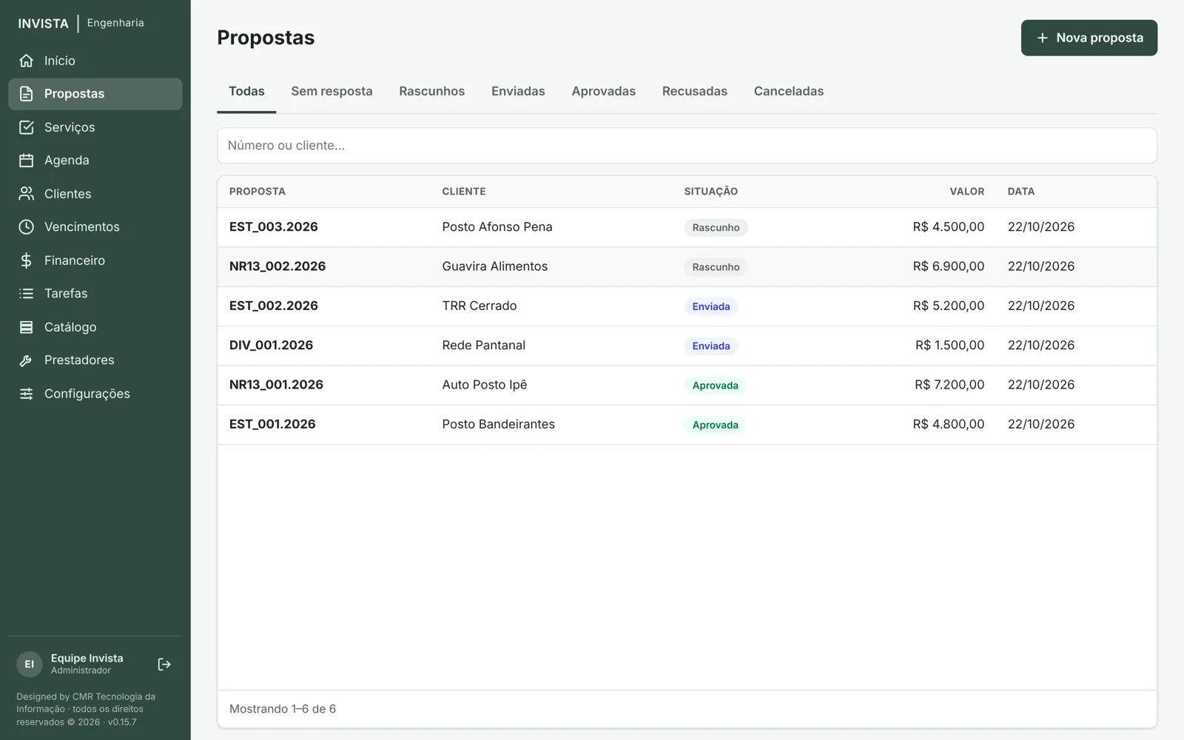Click the INVISTA Engenharia logo
This screenshot has height=740, width=1184.
(x=81, y=23)
